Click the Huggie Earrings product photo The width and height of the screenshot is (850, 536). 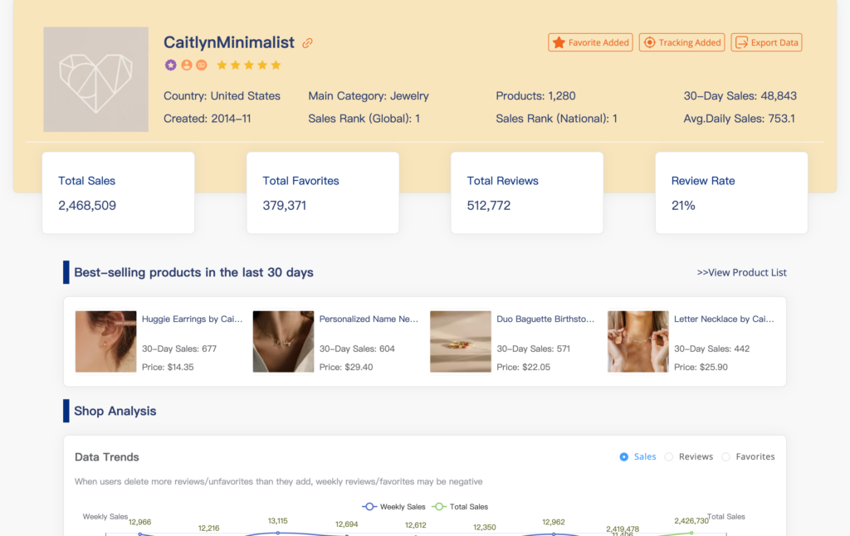click(105, 341)
